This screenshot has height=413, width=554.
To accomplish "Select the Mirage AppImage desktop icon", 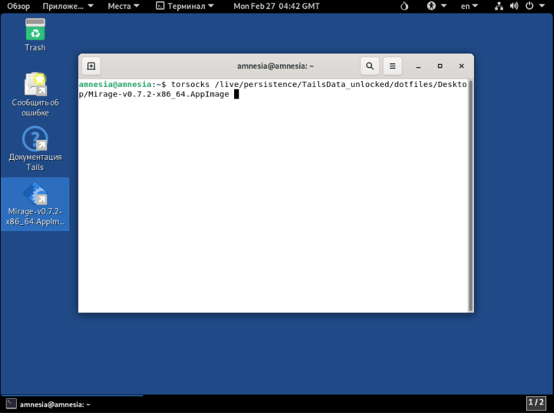I will [x=35, y=204].
